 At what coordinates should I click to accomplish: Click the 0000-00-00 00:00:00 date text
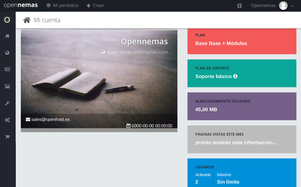(152, 126)
